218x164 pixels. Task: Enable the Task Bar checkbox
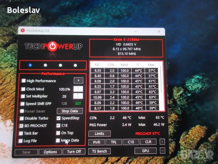click(21, 133)
